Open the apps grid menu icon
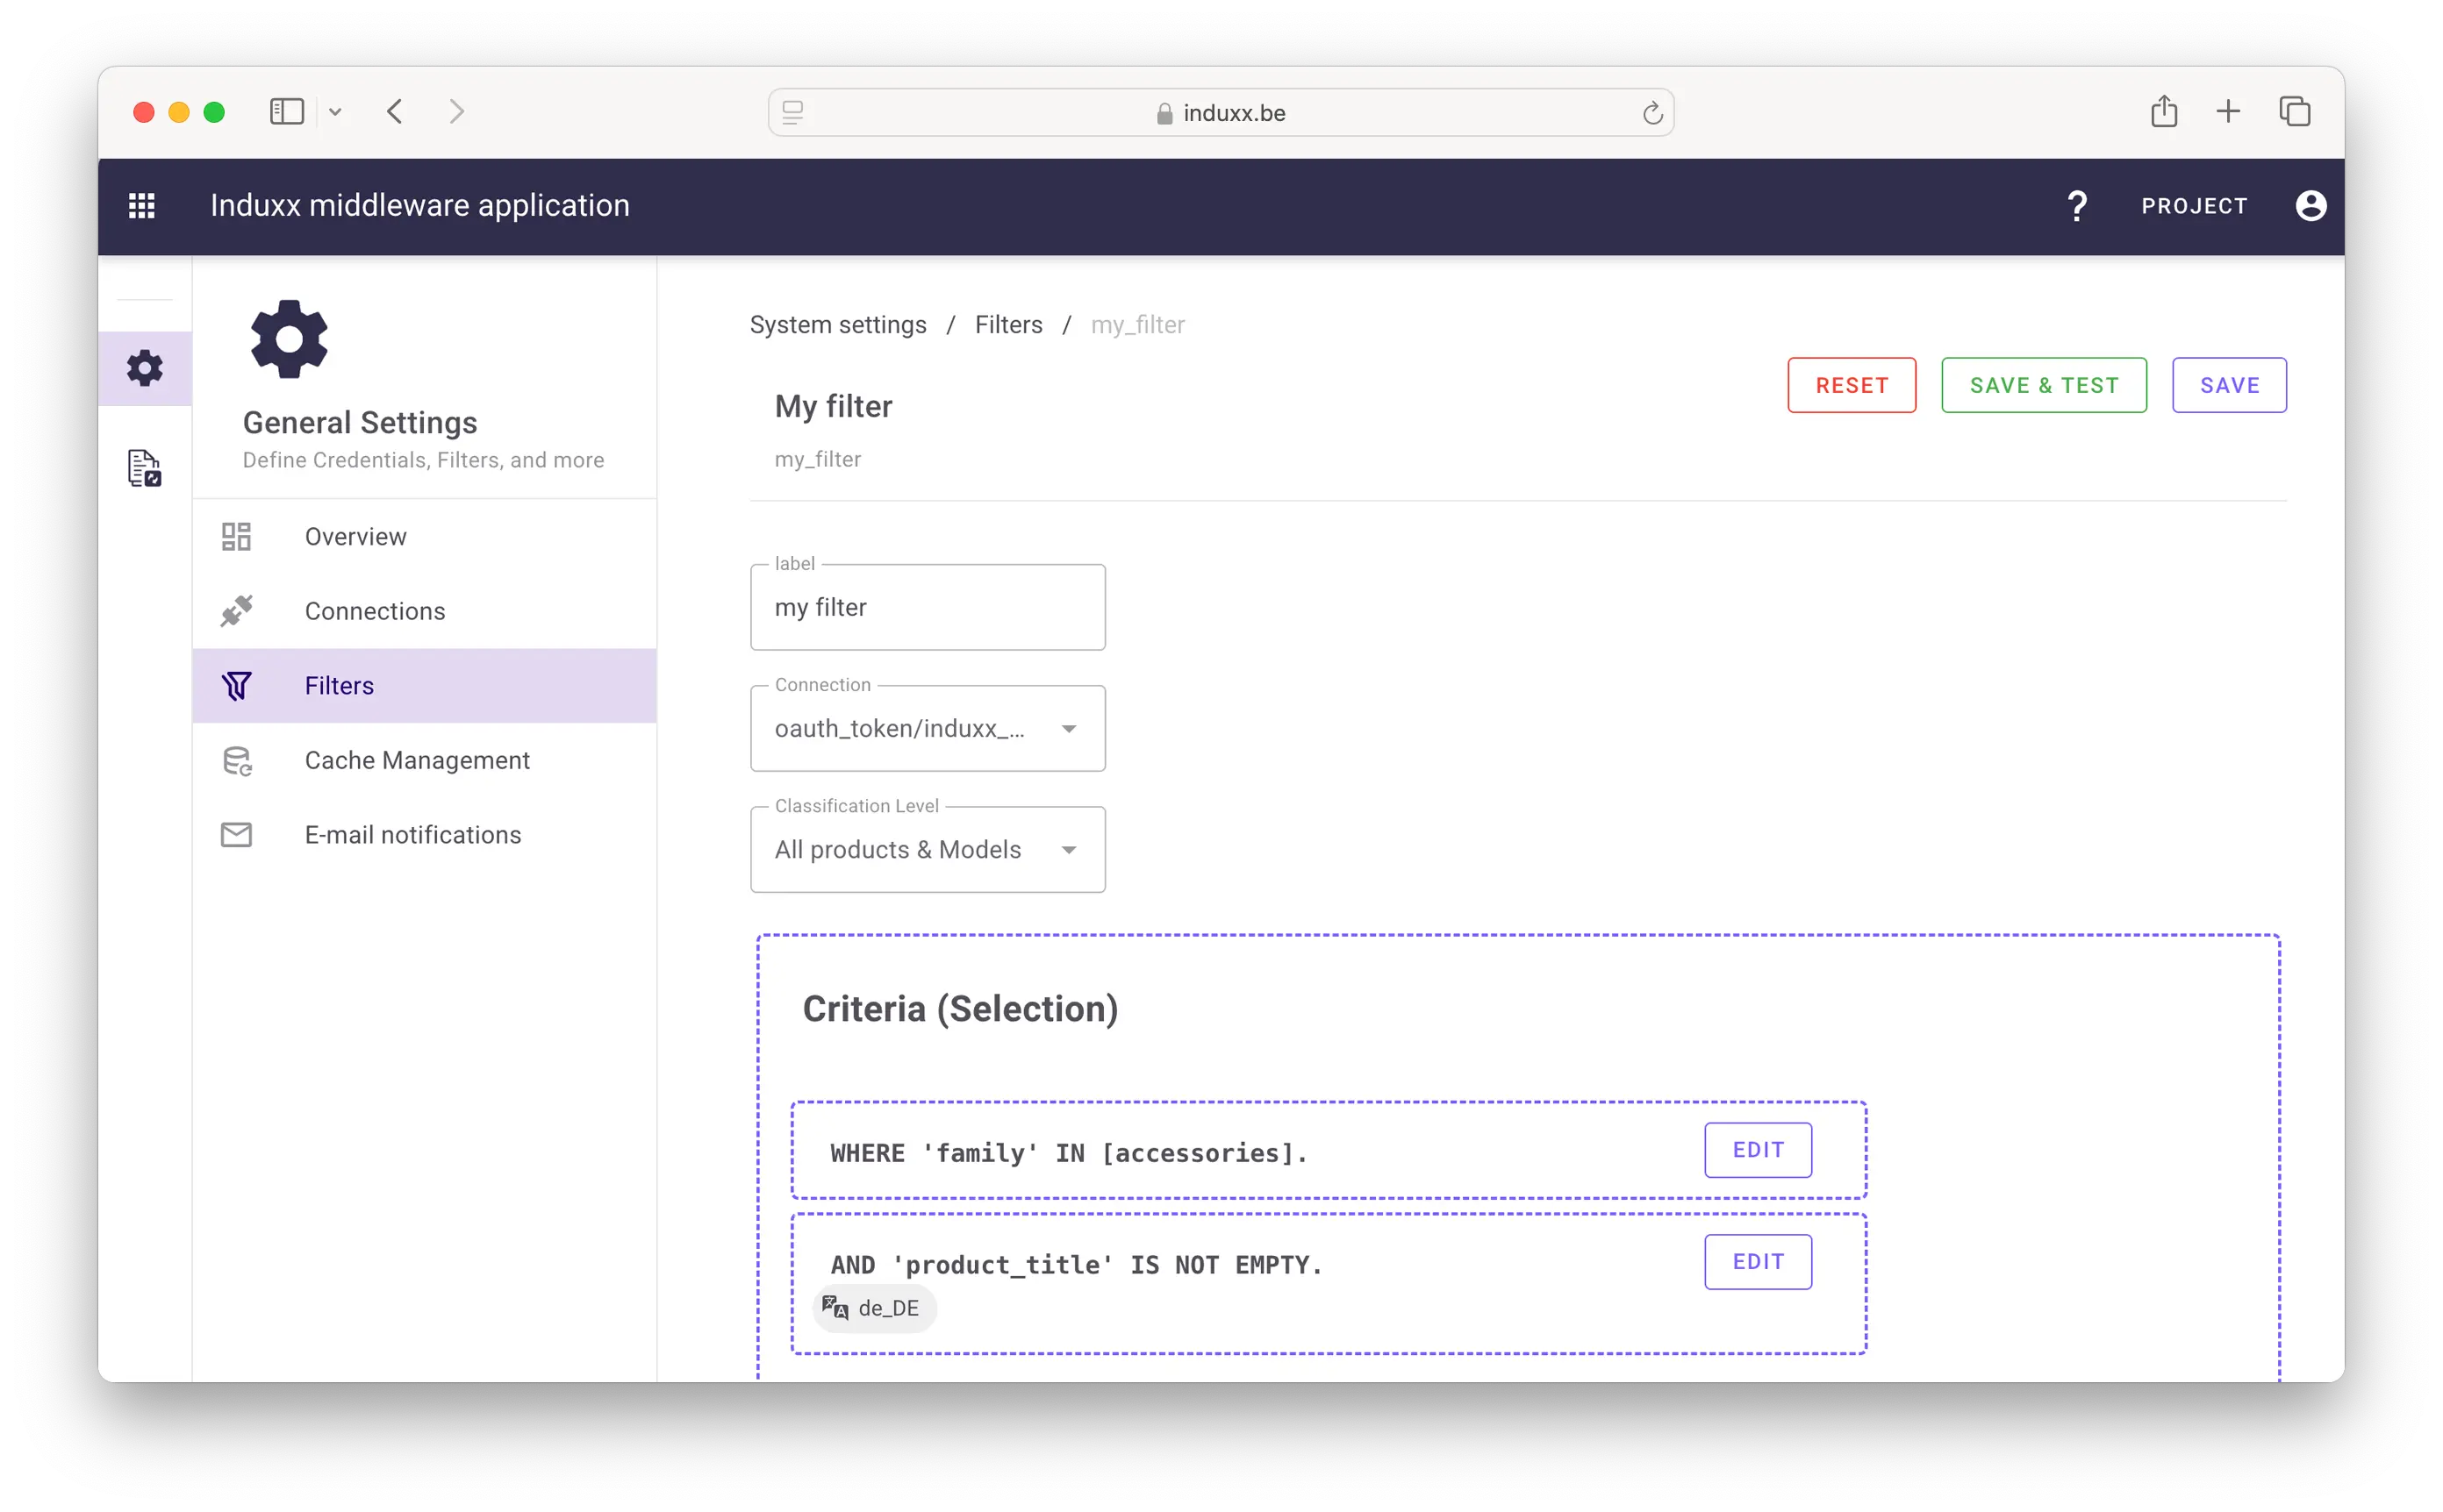Screen dimensions: 2443x1512 (x=142, y=206)
